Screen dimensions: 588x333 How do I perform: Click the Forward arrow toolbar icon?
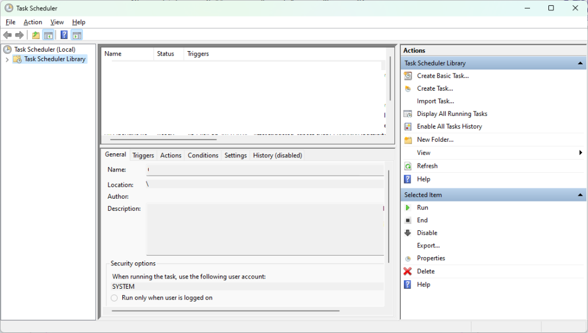[20, 35]
